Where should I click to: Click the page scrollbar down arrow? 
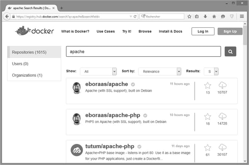245,161
